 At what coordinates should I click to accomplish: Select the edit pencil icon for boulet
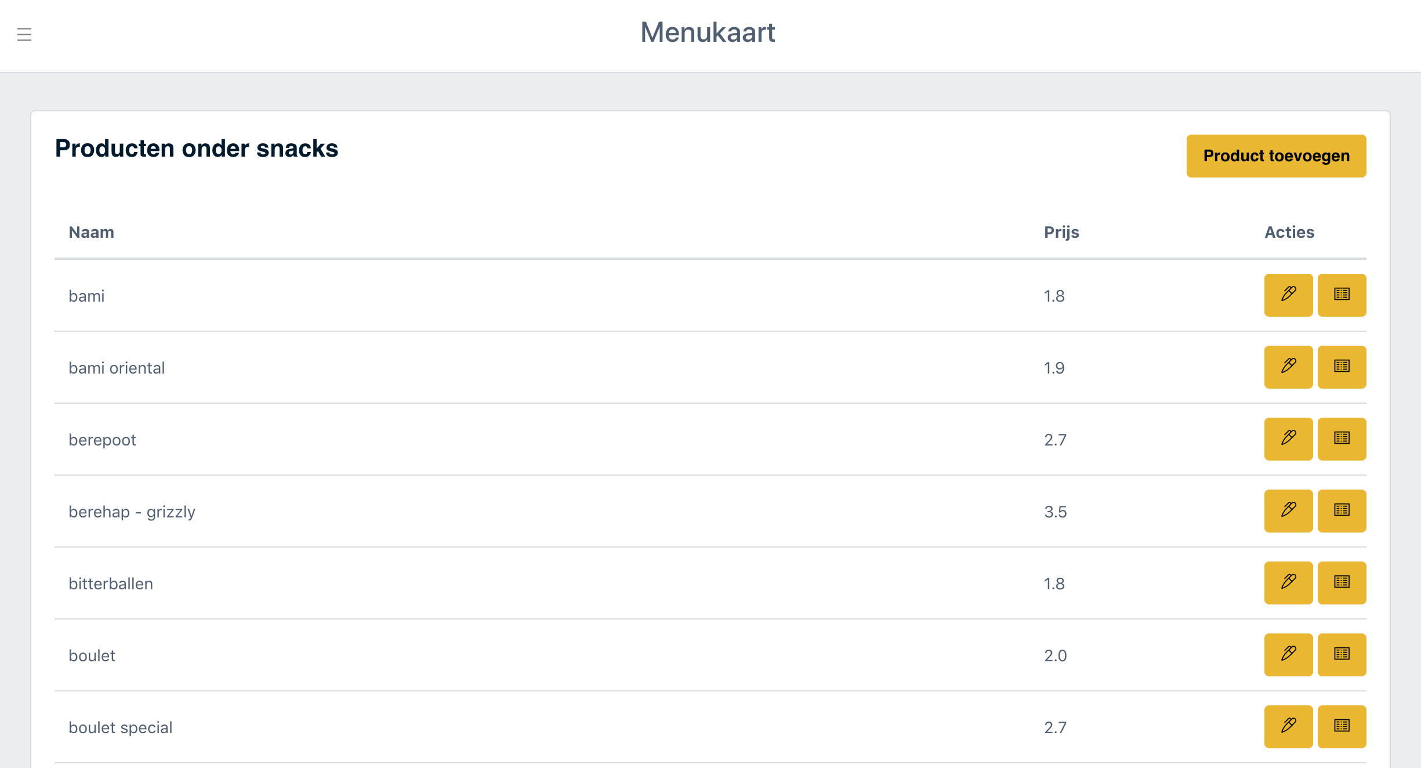(1288, 655)
